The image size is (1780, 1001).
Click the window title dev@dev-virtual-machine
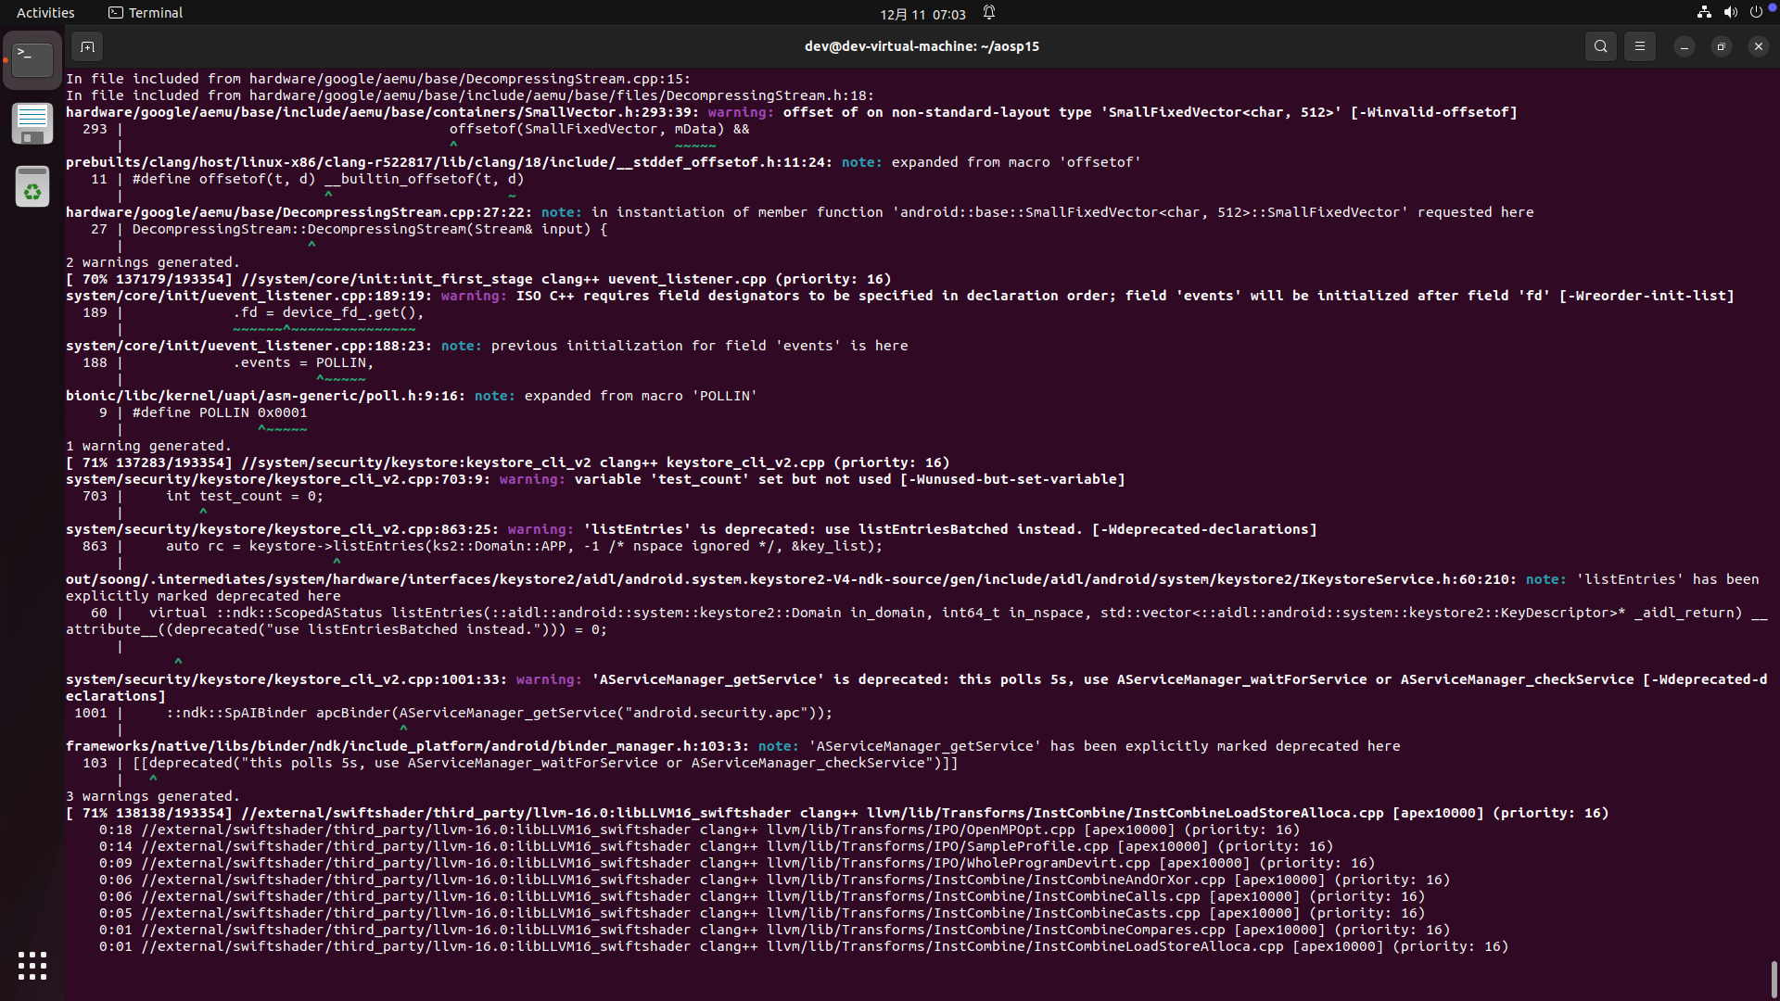click(x=922, y=46)
